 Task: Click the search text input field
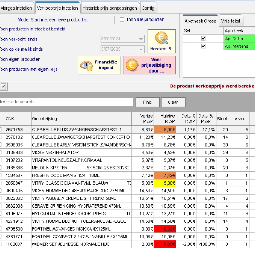point(66,102)
